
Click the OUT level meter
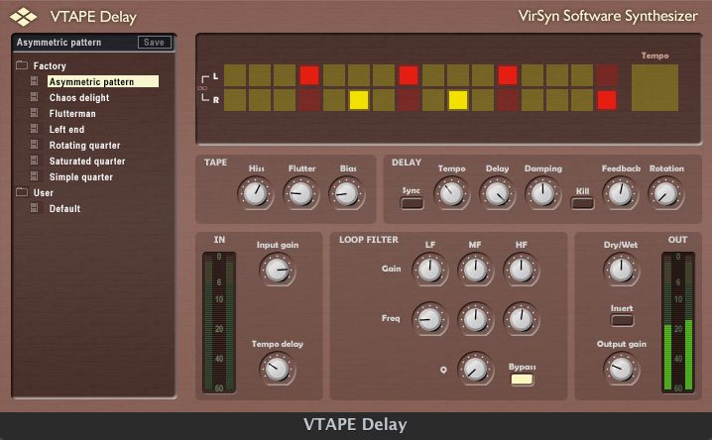click(x=678, y=322)
